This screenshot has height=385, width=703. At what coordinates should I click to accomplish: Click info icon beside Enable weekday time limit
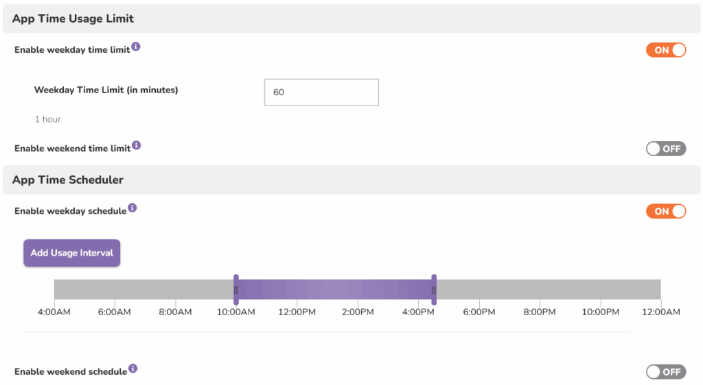point(136,47)
